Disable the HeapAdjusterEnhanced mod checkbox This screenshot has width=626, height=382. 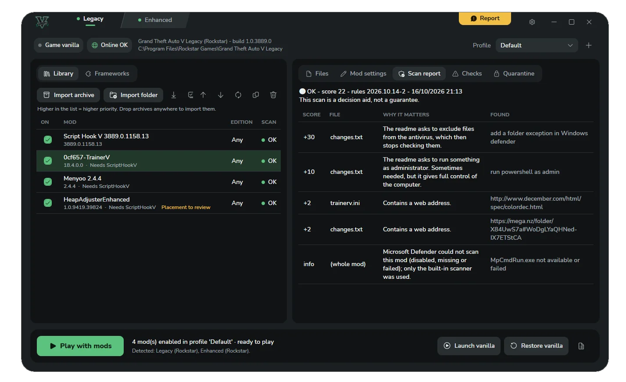48,203
